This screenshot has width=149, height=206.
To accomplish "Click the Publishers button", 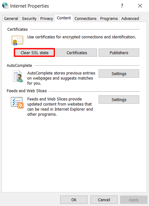I will [x=119, y=53].
